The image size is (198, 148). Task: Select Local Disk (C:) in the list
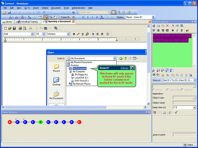(80, 78)
